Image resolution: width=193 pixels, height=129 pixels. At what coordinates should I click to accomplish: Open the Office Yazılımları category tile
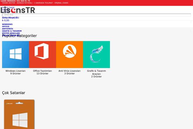(x=42, y=55)
